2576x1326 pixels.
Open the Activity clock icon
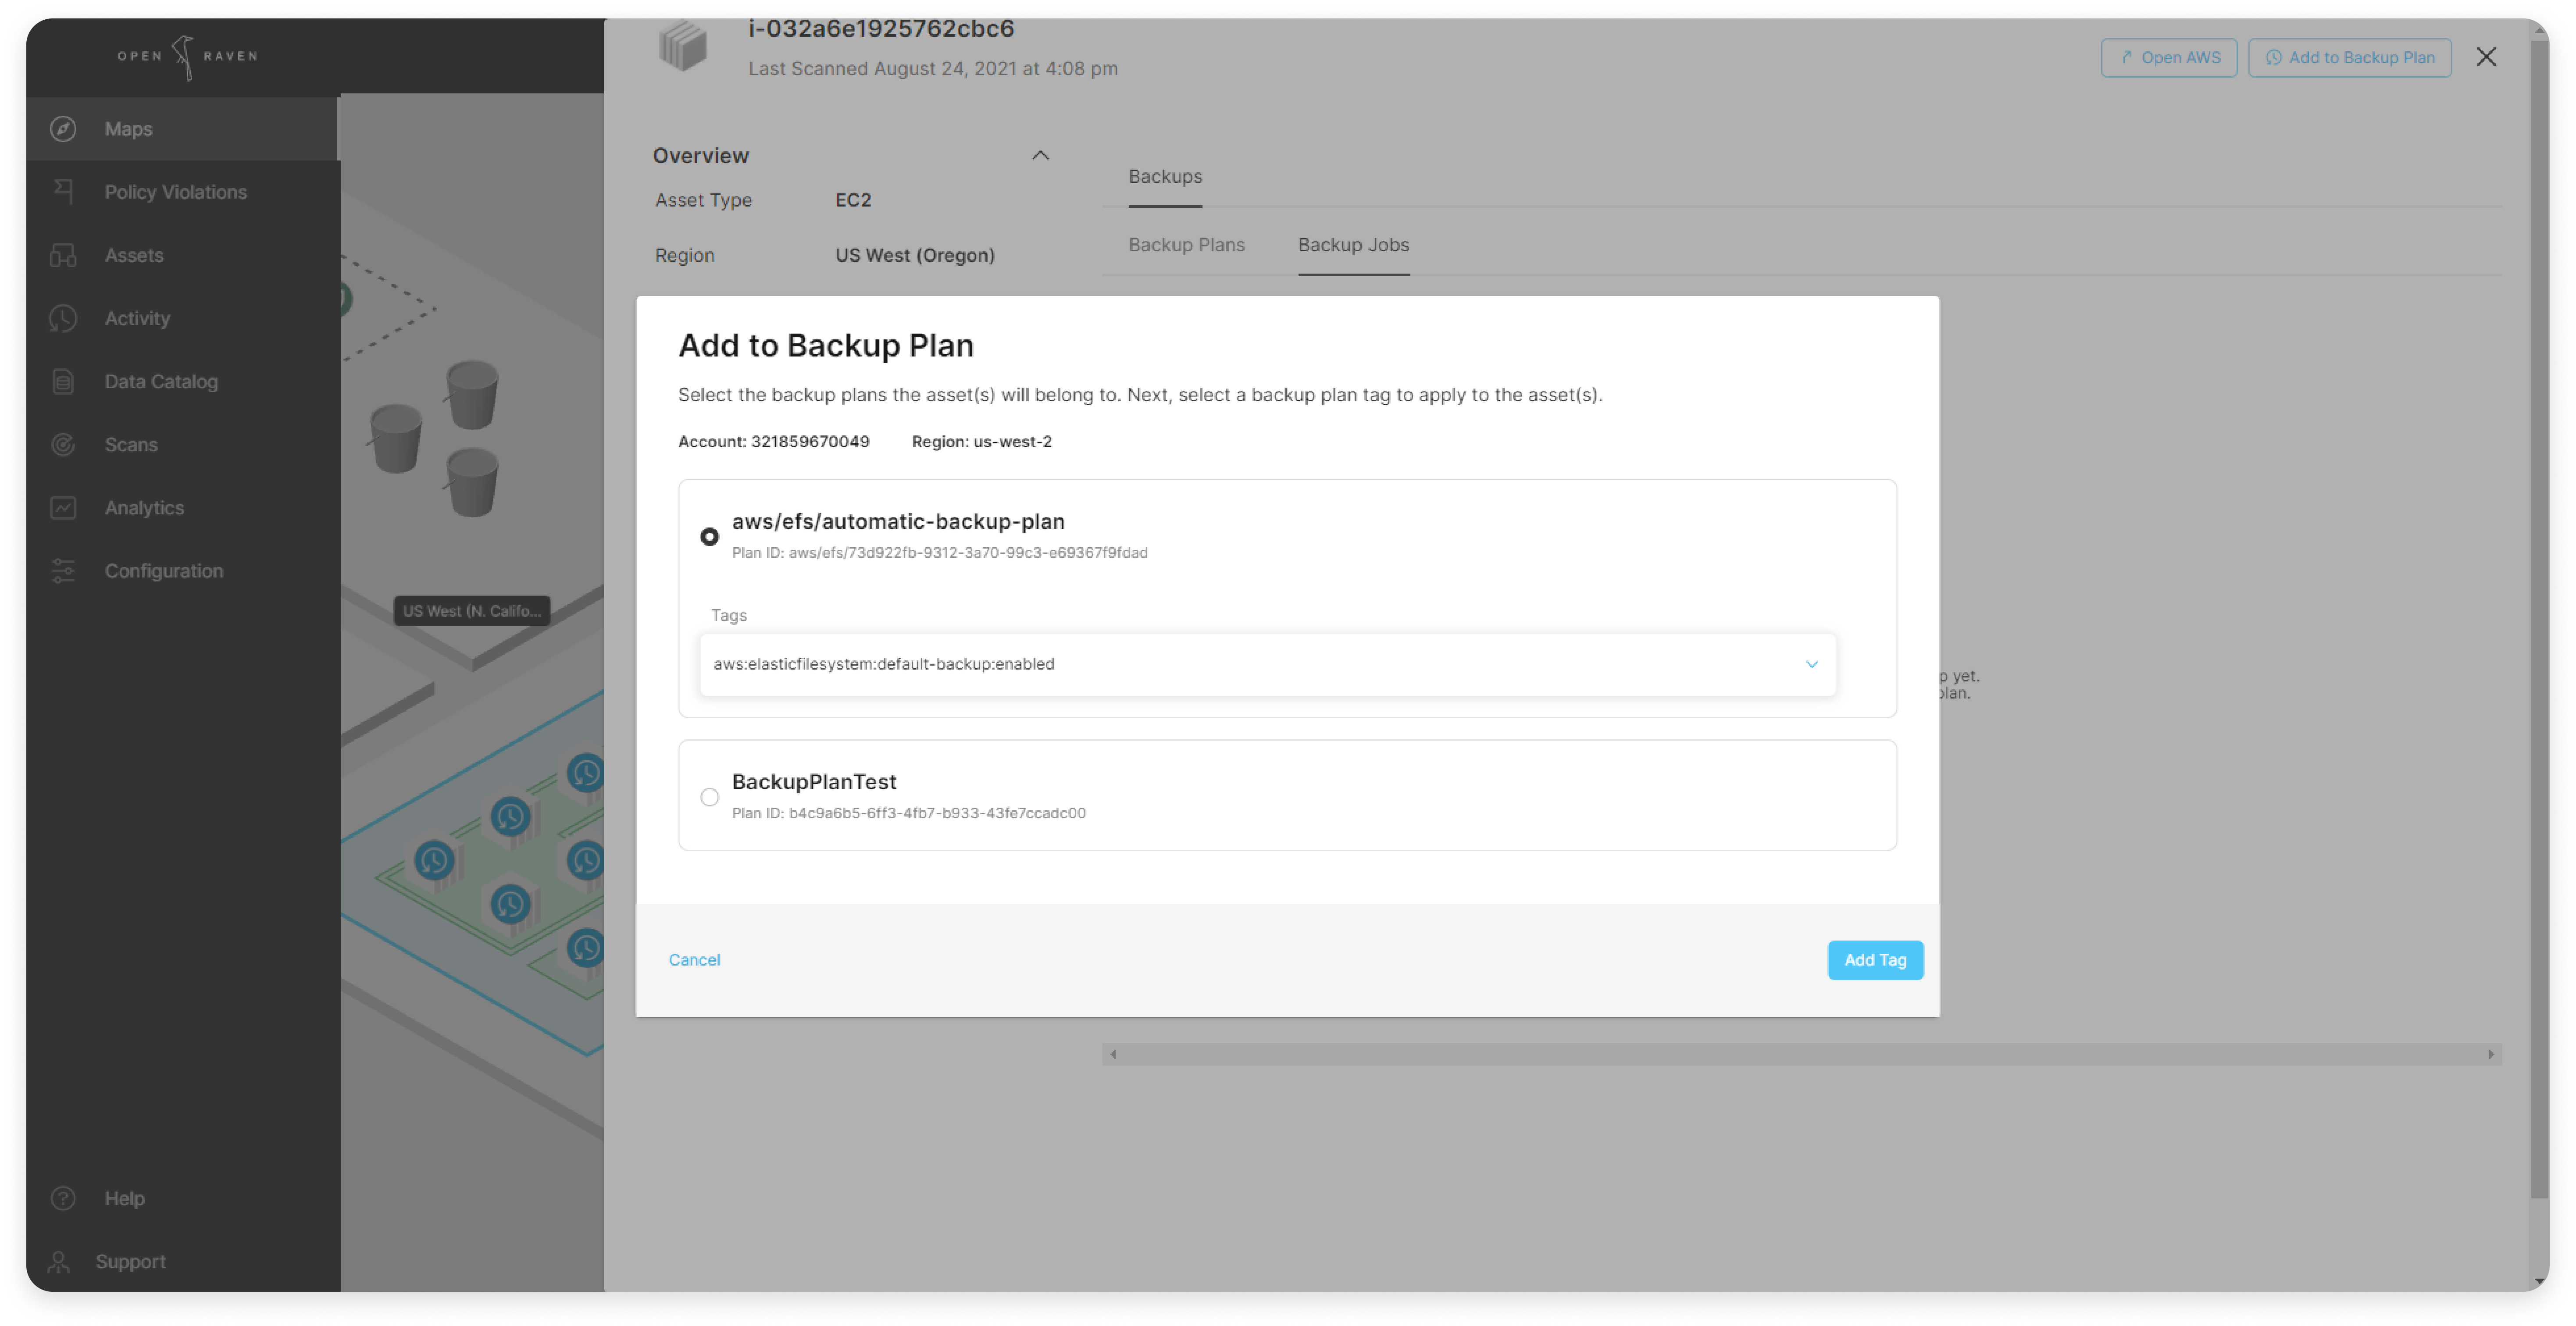tap(63, 318)
